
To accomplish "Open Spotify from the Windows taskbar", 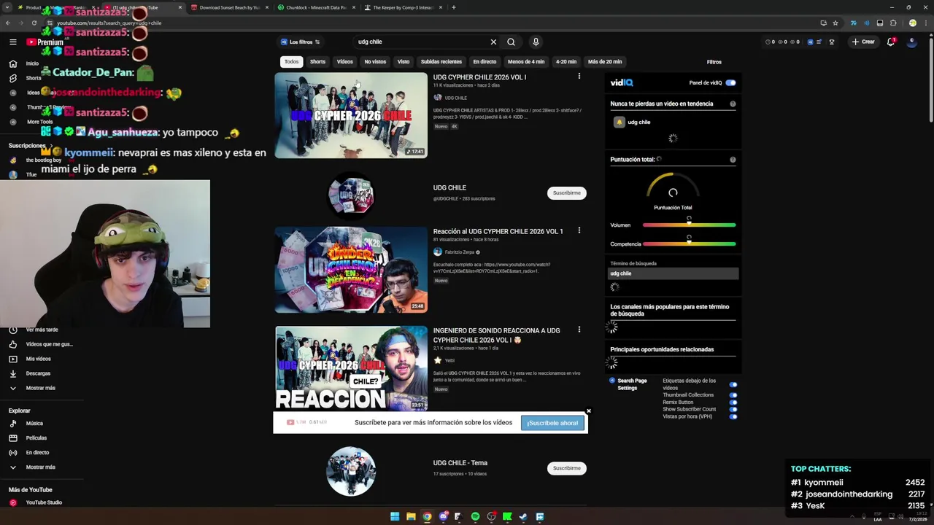I will coord(475,516).
